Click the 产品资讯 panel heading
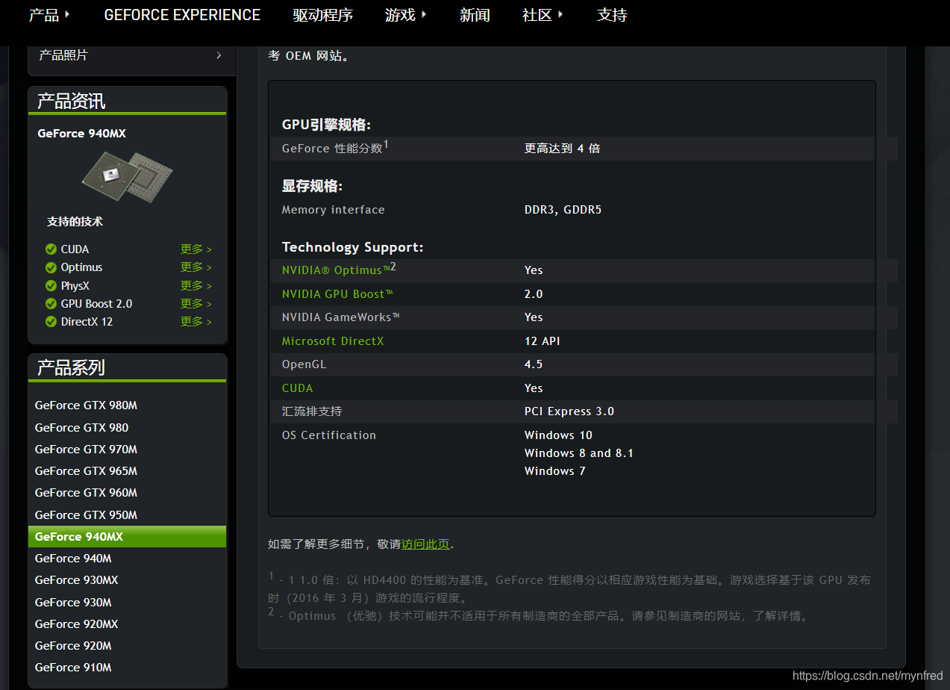 [72, 102]
